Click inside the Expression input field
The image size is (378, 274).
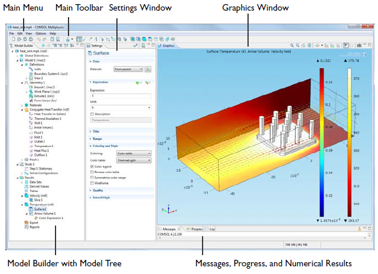point(120,96)
